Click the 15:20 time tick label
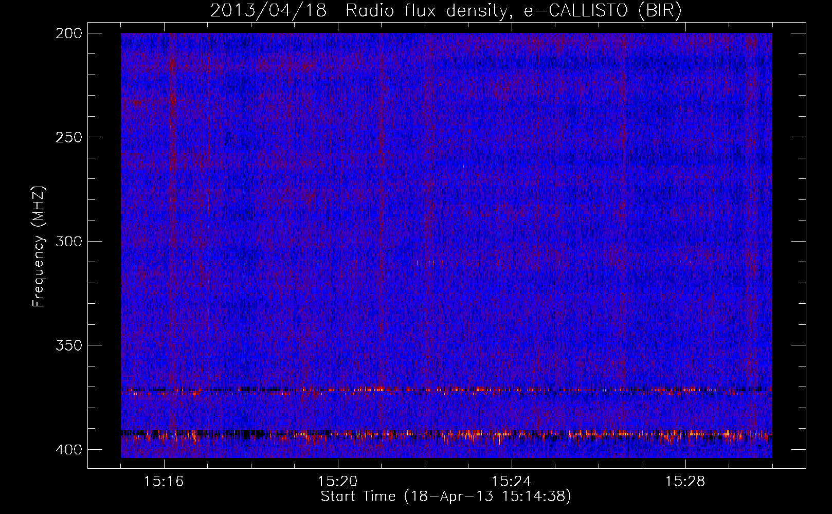This screenshot has height=514, width=832. 338,481
